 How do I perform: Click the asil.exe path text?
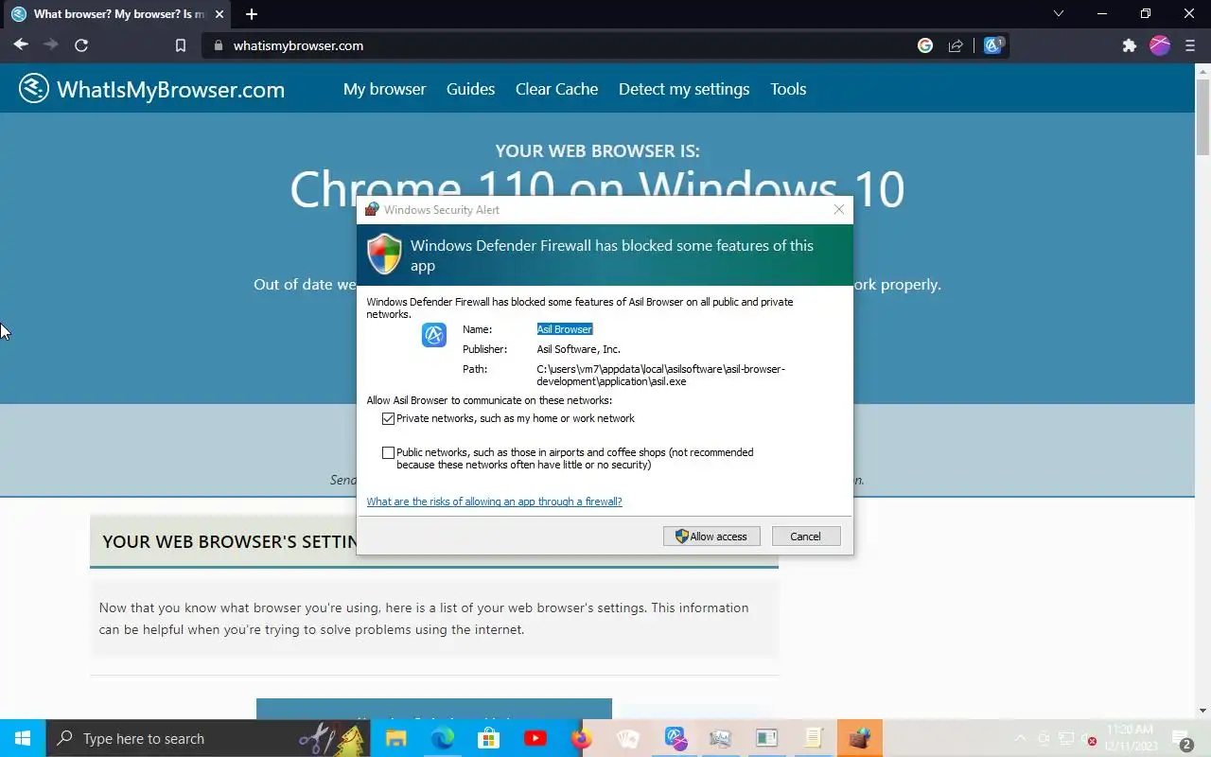(x=660, y=375)
